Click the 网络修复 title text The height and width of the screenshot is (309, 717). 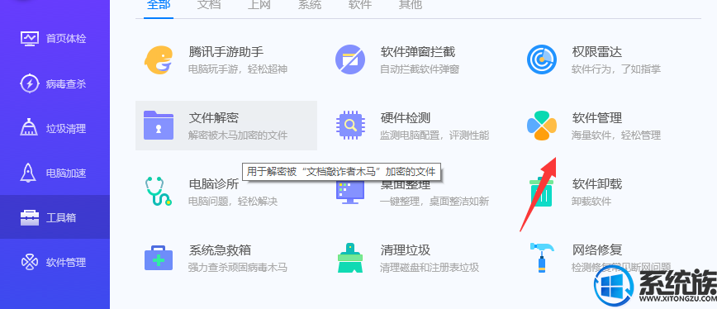(597, 250)
